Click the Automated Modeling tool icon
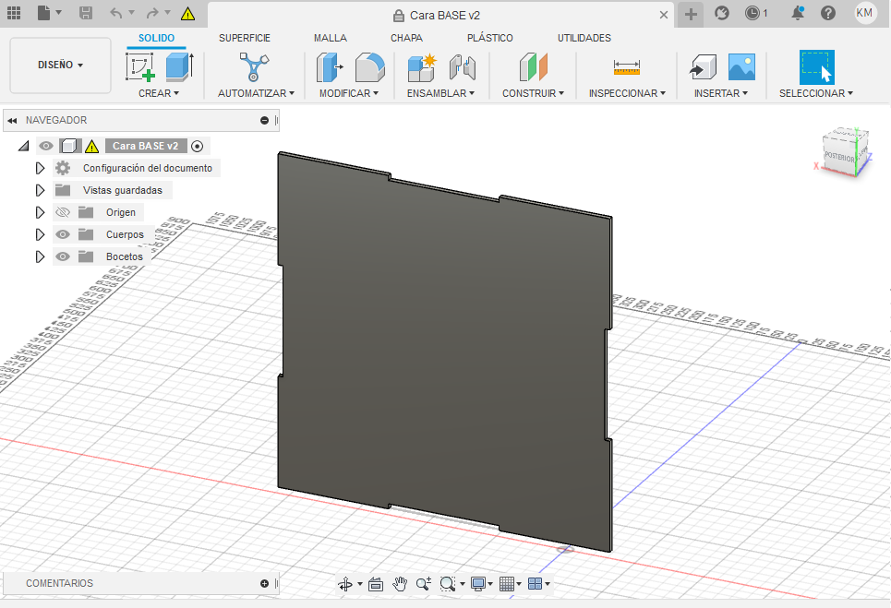The width and height of the screenshot is (891, 608). [x=254, y=67]
